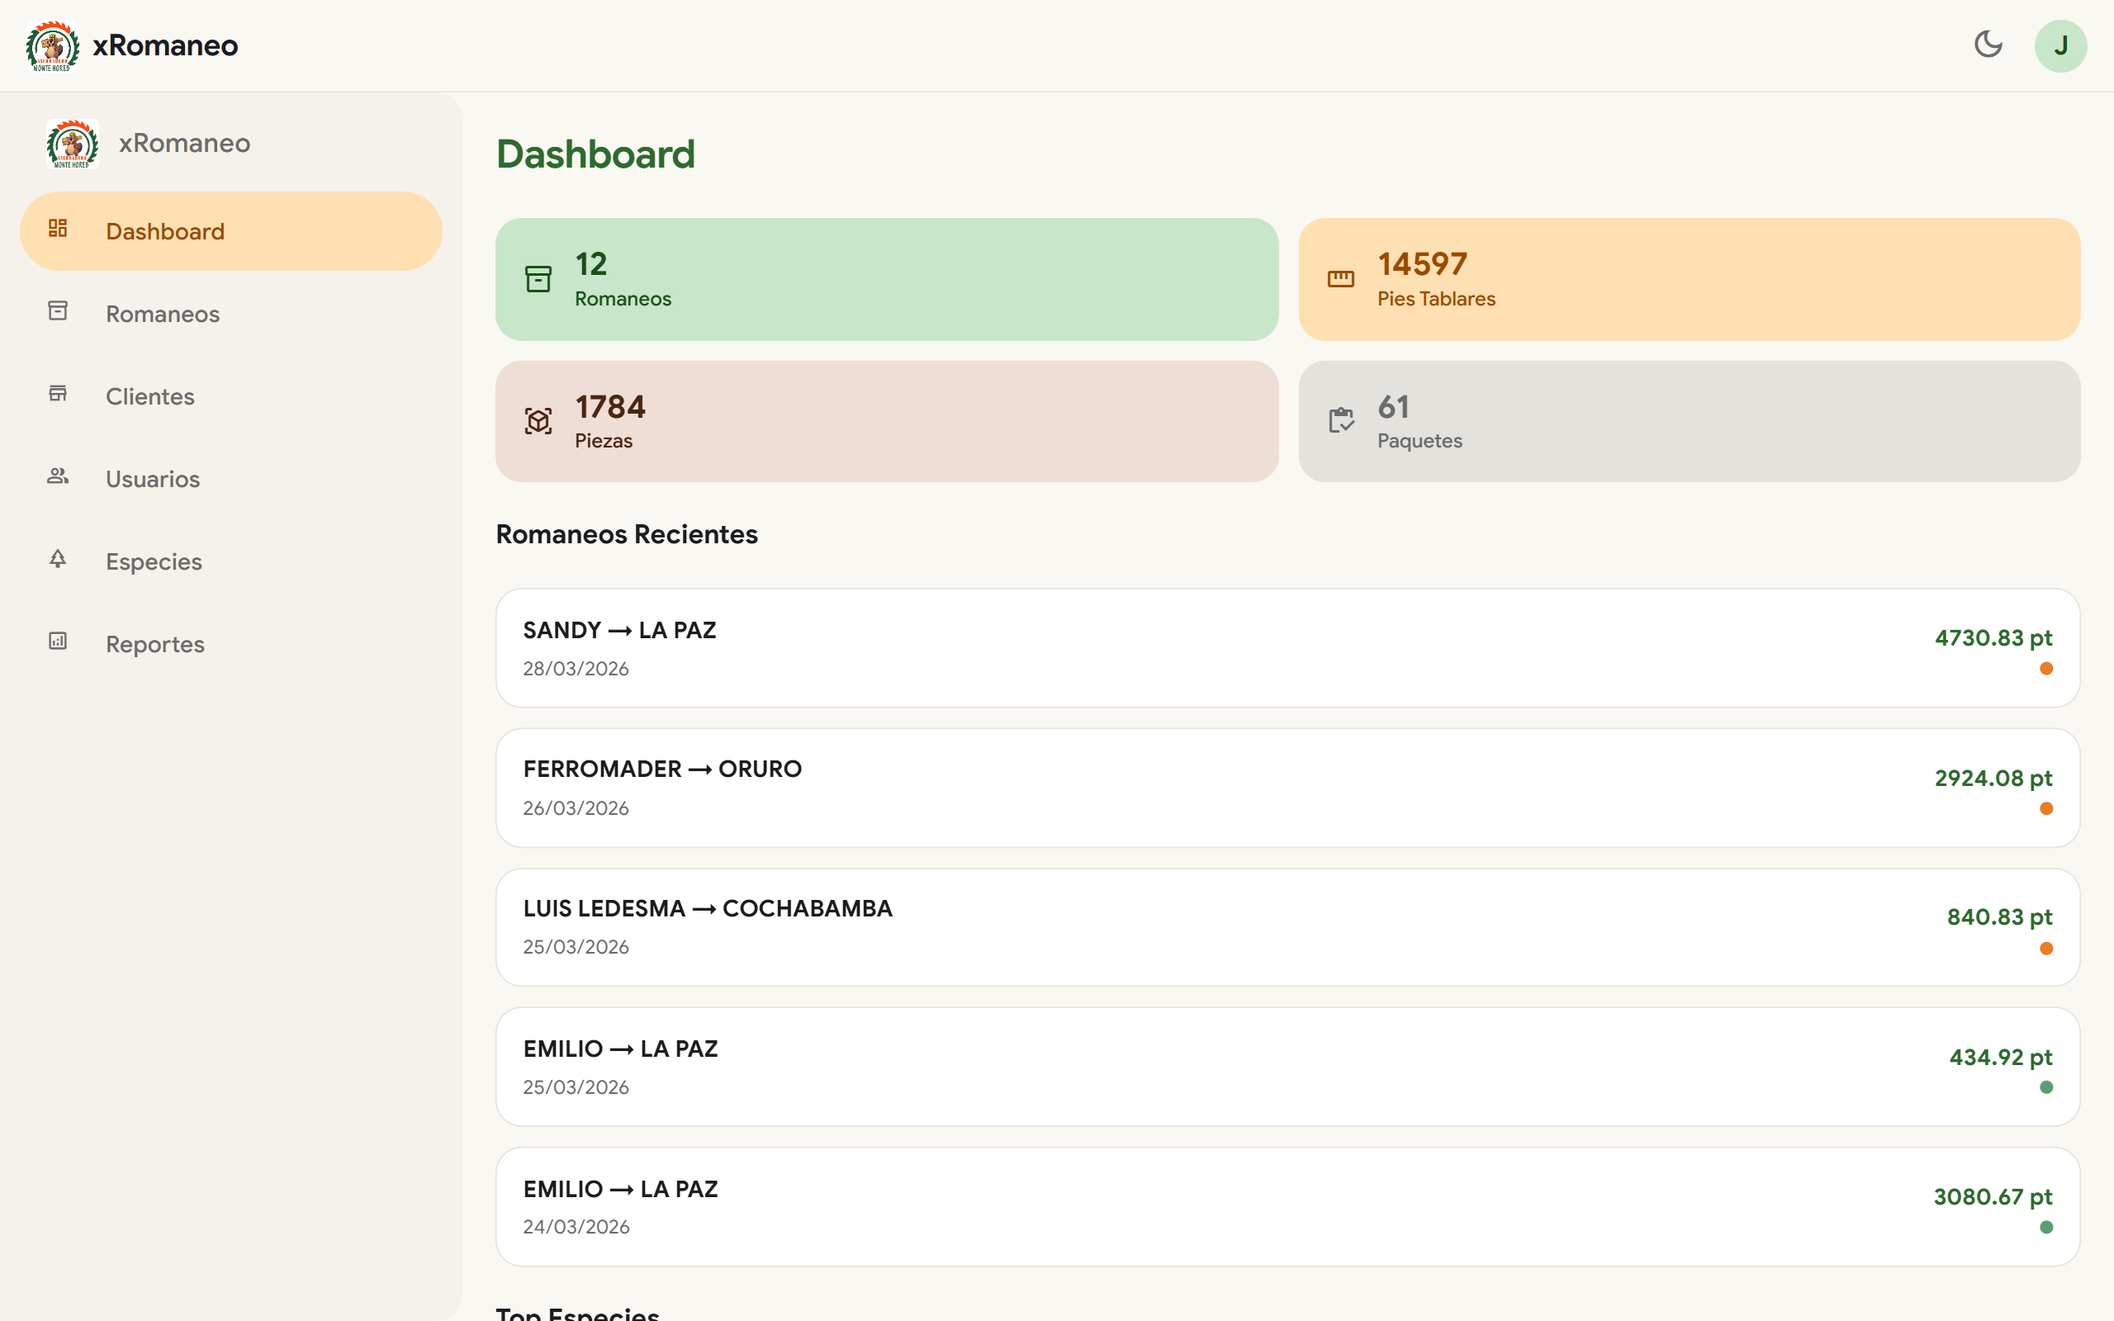This screenshot has height=1321, width=2114.
Task: Click the orange status dot on the 4730.83 pt row
Action: click(2045, 669)
